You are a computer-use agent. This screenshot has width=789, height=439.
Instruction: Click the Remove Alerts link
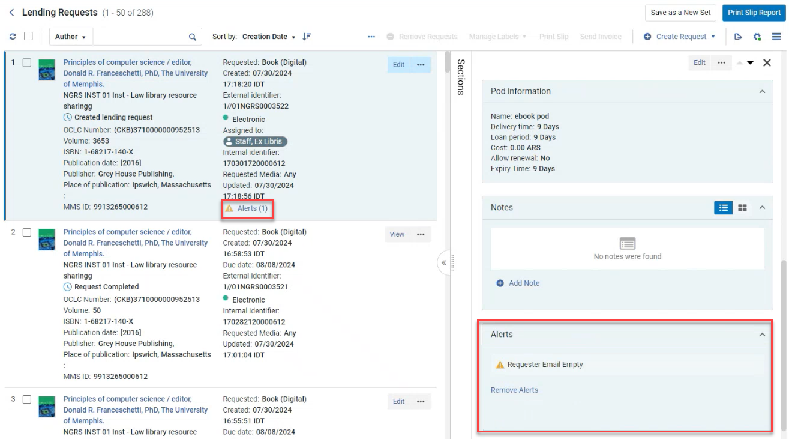tap(514, 390)
